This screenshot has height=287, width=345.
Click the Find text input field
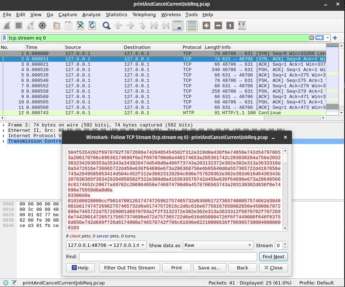tap(168, 256)
